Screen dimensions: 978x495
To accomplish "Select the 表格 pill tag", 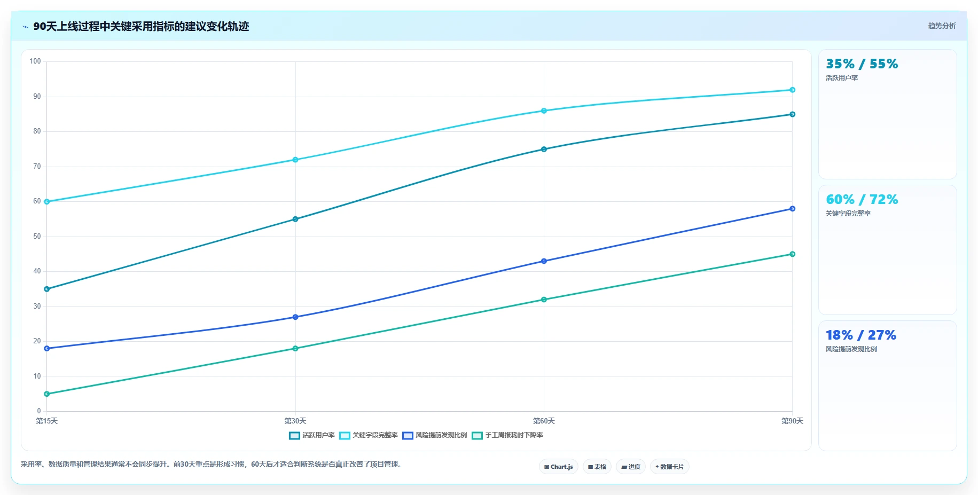I will (x=597, y=467).
